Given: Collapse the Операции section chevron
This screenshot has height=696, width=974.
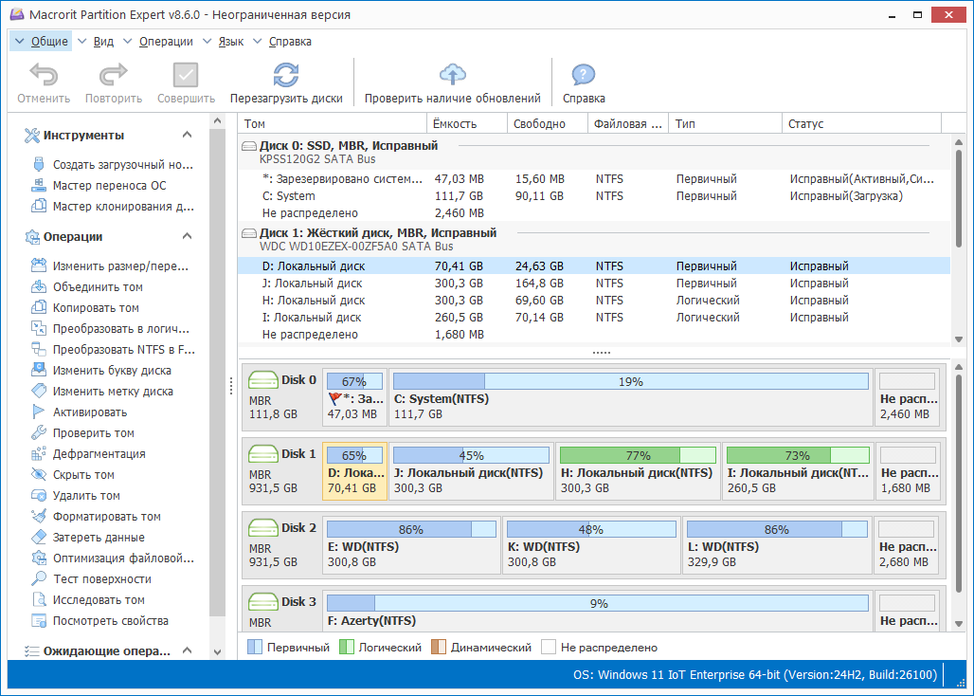Looking at the screenshot, I should click(x=187, y=236).
